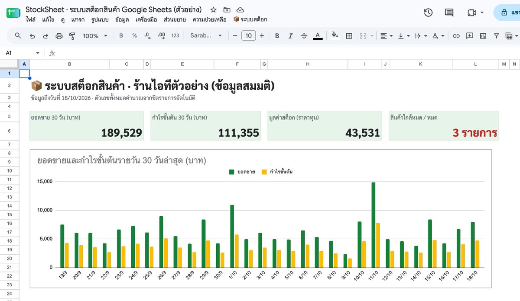Viewport: 520px width, 301px height.
Task: Decrease decimal places
Action: [148, 36]
